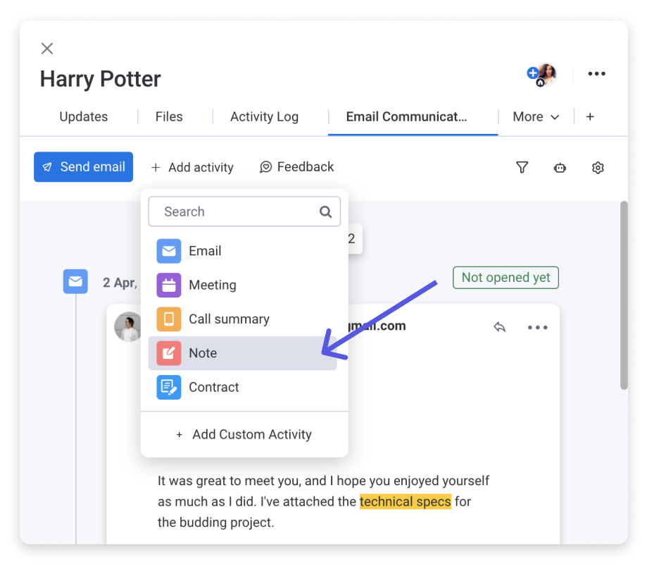Click the Harry Potter title

pos(100,79)
